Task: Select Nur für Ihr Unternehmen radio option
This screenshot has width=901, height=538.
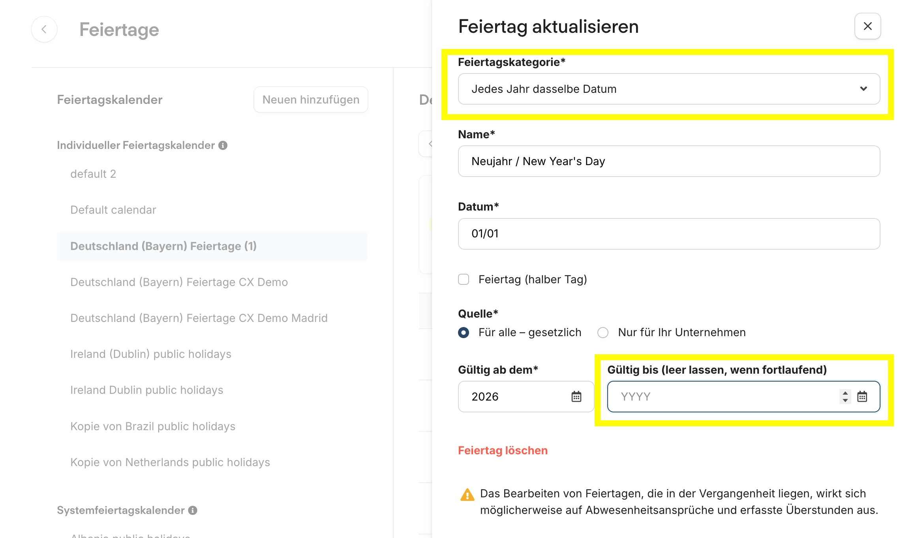Action: click(x=603, y=333)
